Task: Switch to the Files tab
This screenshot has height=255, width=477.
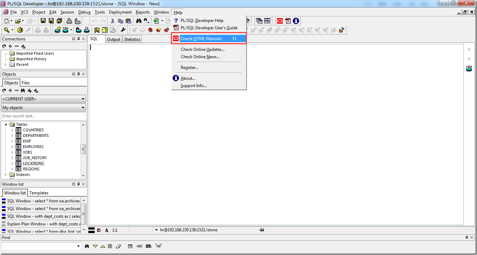Action: [26, 83]
